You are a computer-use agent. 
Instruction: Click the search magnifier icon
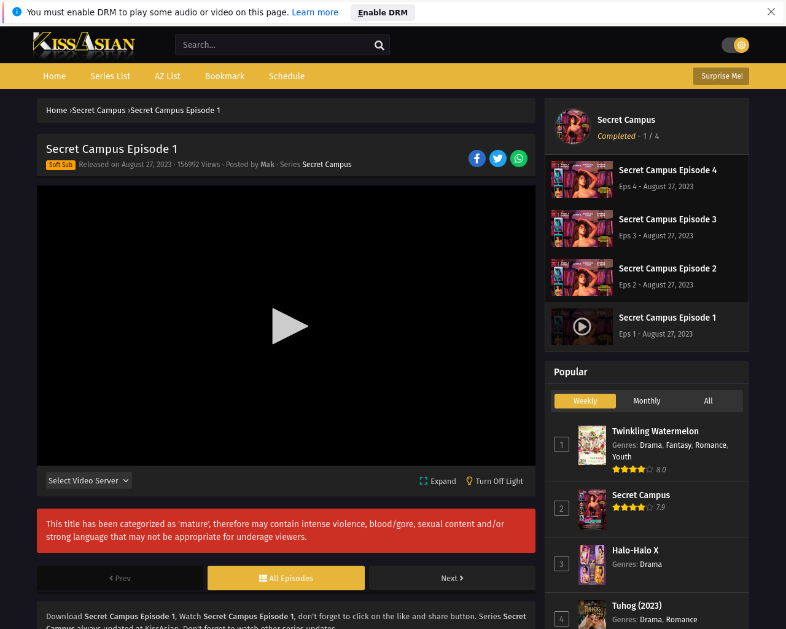tap(379, 45)
